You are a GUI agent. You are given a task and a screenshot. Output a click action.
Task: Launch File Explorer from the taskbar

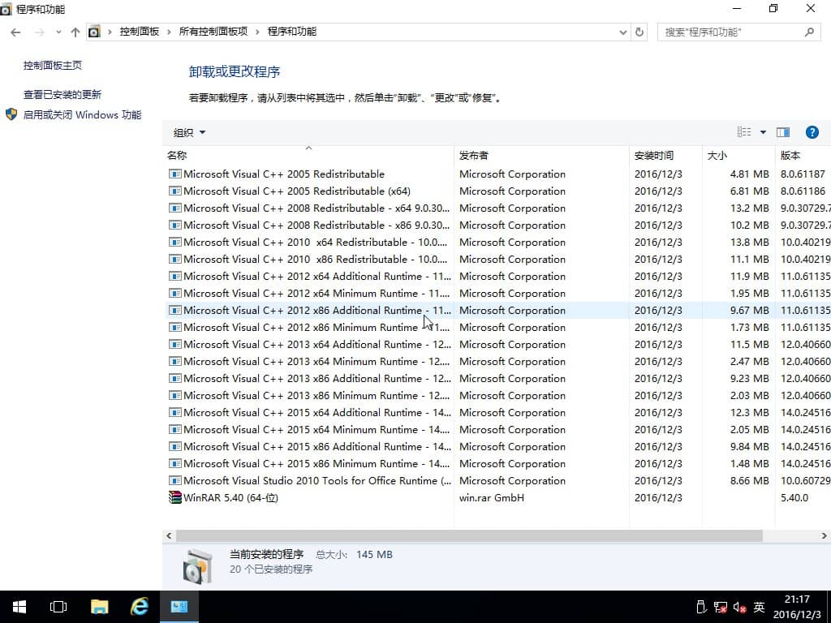99,607
